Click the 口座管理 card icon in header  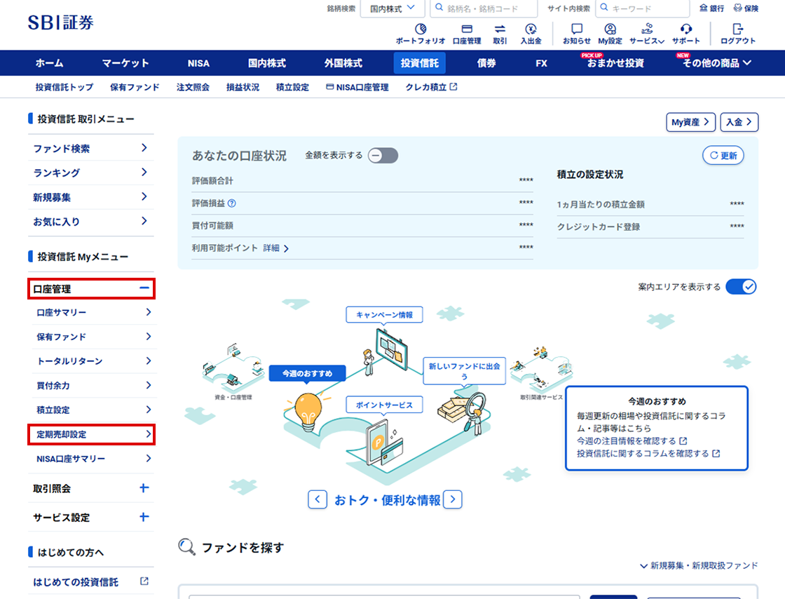click(x=467, y=29)
